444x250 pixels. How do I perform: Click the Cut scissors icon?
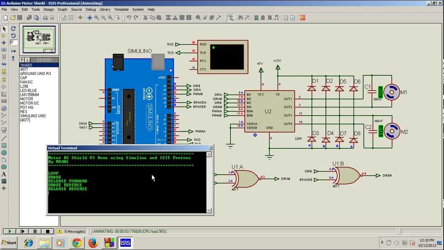coord(145,18)
